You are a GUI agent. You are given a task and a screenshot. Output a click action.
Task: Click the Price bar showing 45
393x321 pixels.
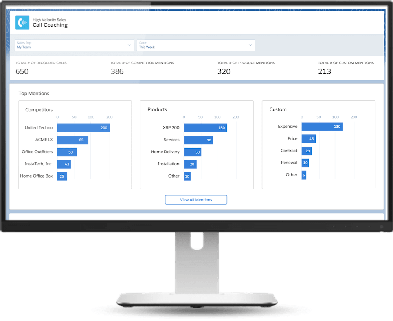(x=309, y=138)
